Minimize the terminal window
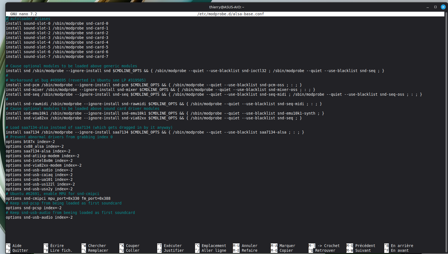Viewport: 448px width, 254px height. click(x=428, y=7)
